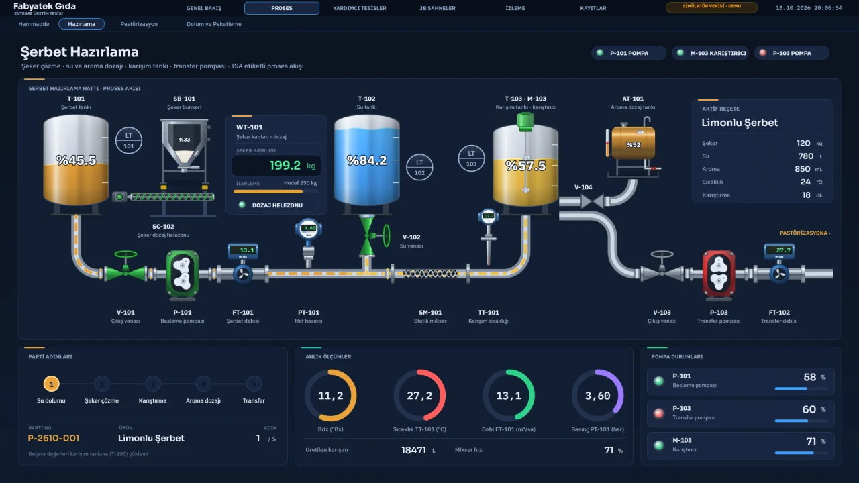Click the TT-101 temperature probe
This screenshot has width=859, height=483.
click(x=489, y=235)
